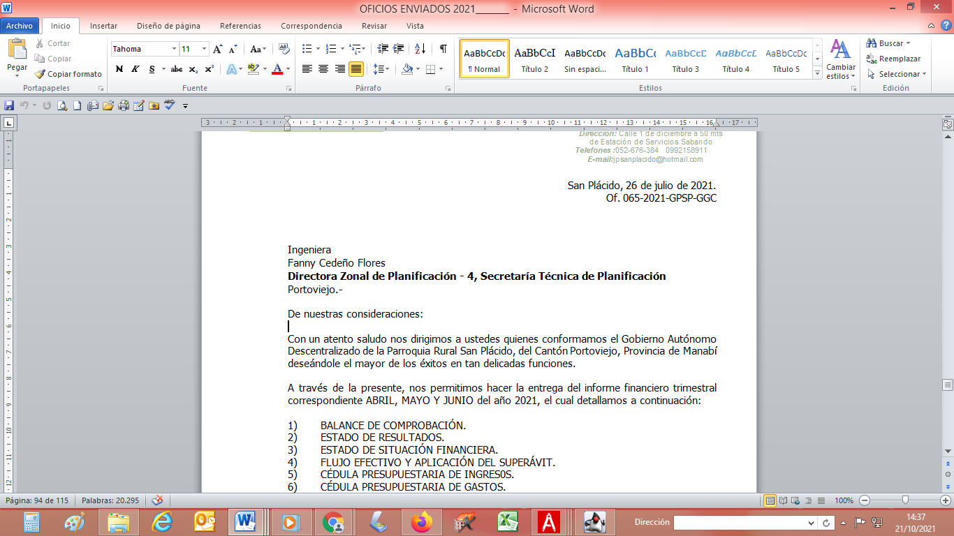Screen dimensions: 954x536
Task: Toggle Bold (N) formatting
Action: click(119, 69)
